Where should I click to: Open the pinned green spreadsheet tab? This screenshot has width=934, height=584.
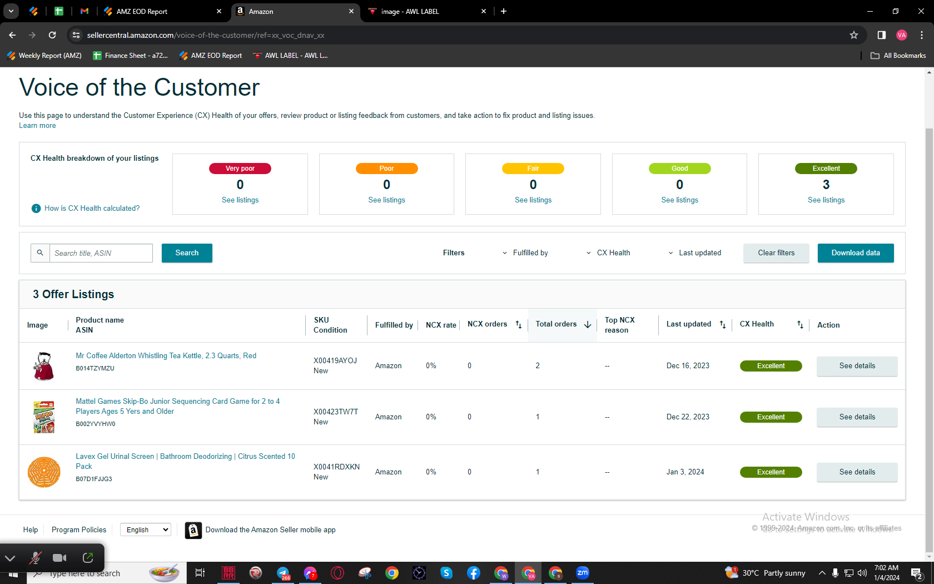pyautogui.click(x=59, y=11)
